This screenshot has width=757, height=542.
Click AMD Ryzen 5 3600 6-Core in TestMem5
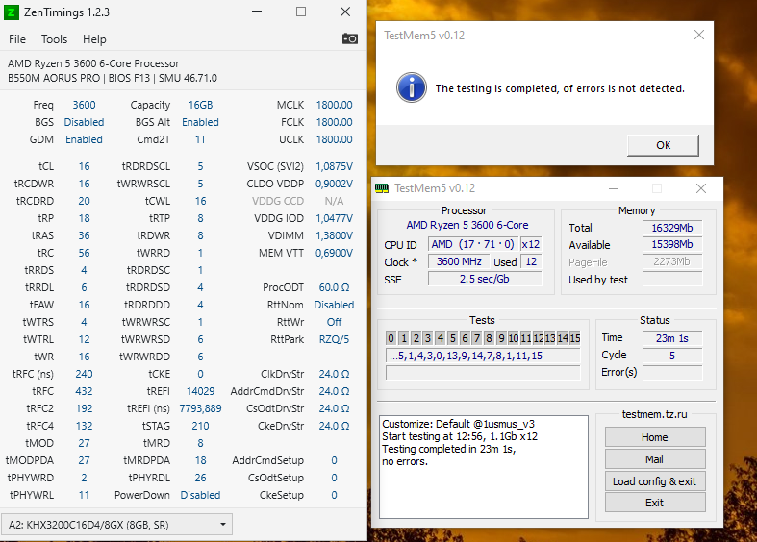coord(467,225)
